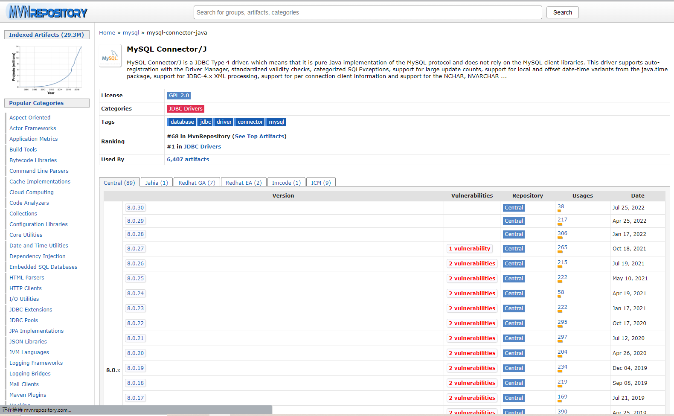Open version 8.0.25
674x416 pixels.
click(135, 279)
